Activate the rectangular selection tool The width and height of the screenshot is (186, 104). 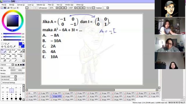2,44
